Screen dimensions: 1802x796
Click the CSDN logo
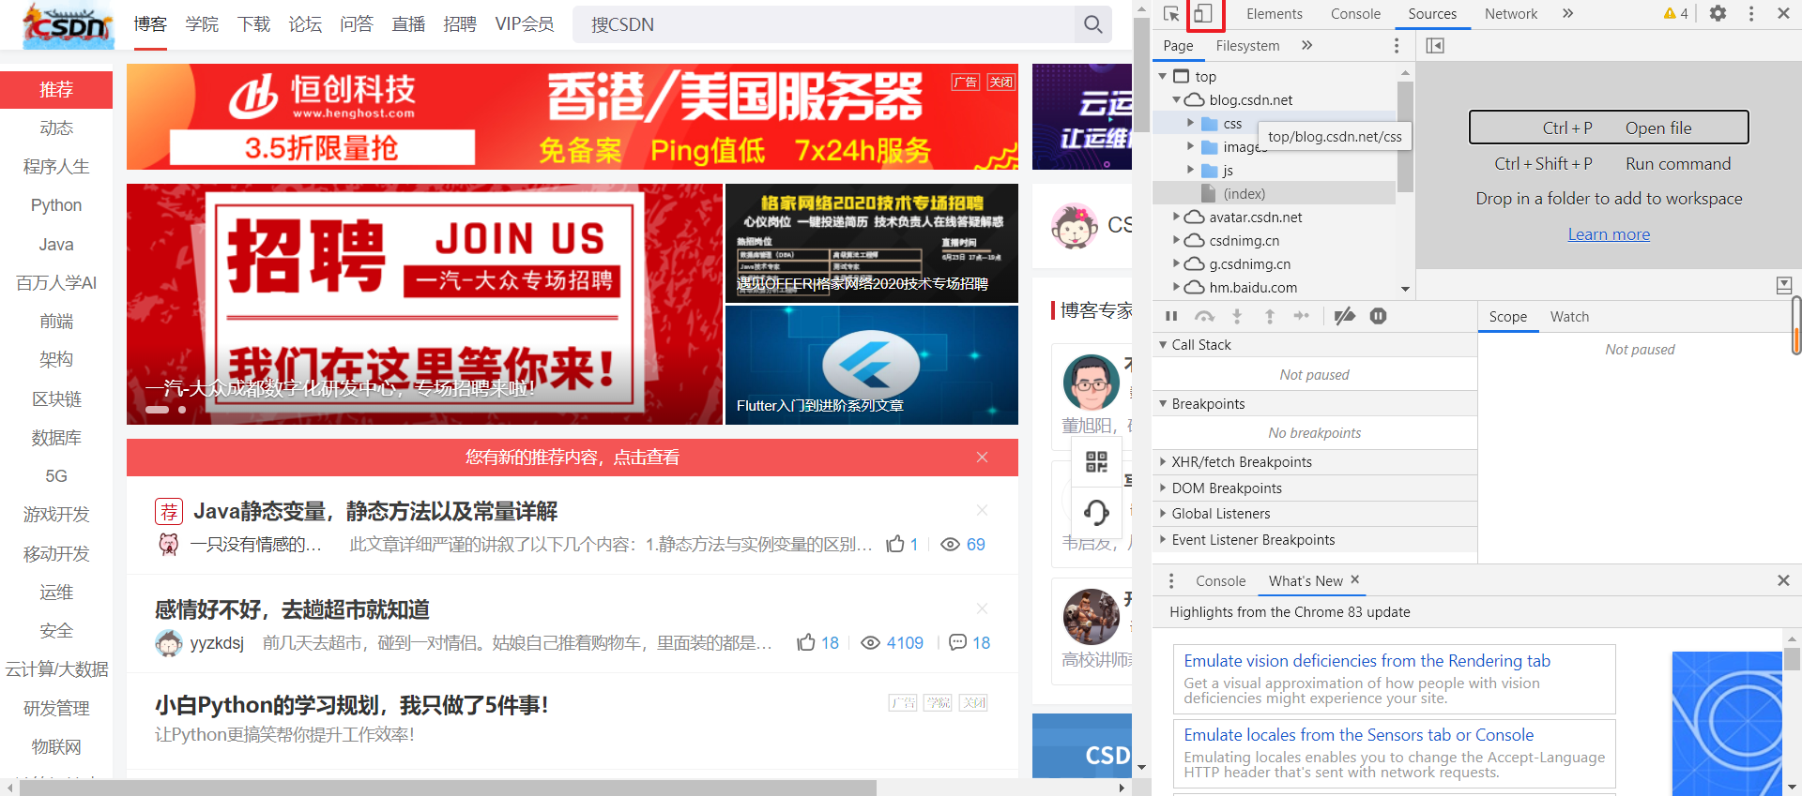[x=68, y=25]
